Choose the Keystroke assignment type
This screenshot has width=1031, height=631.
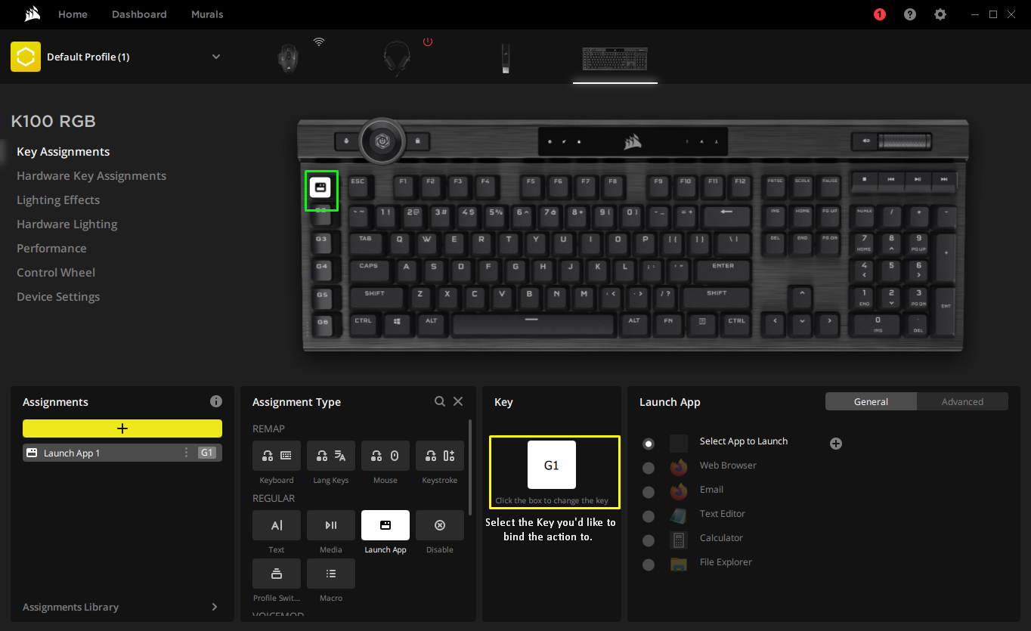coord(439,456)
